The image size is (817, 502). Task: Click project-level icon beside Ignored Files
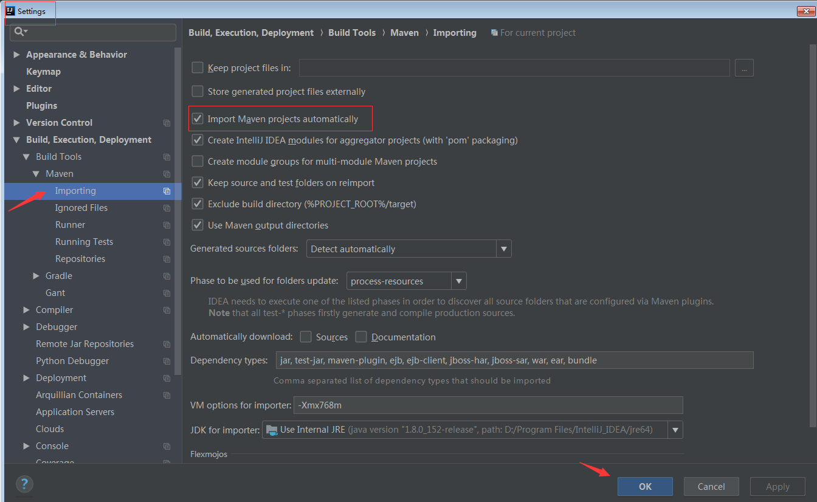pos(167,208)
